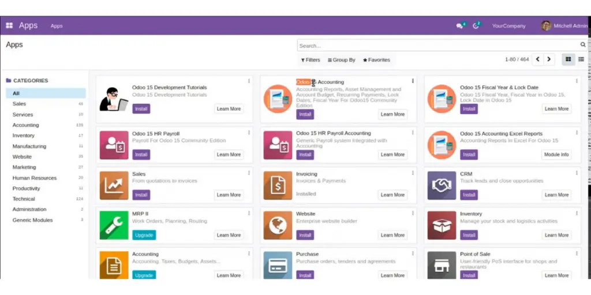Viewport: 591px width, 295px height.
Task: Click Odoo 15 Accounting app icon
Action: (278, 99)
